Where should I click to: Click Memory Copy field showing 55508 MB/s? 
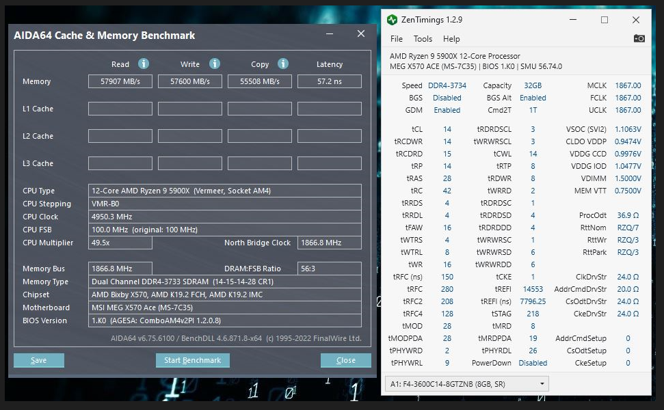pos(260,81)
